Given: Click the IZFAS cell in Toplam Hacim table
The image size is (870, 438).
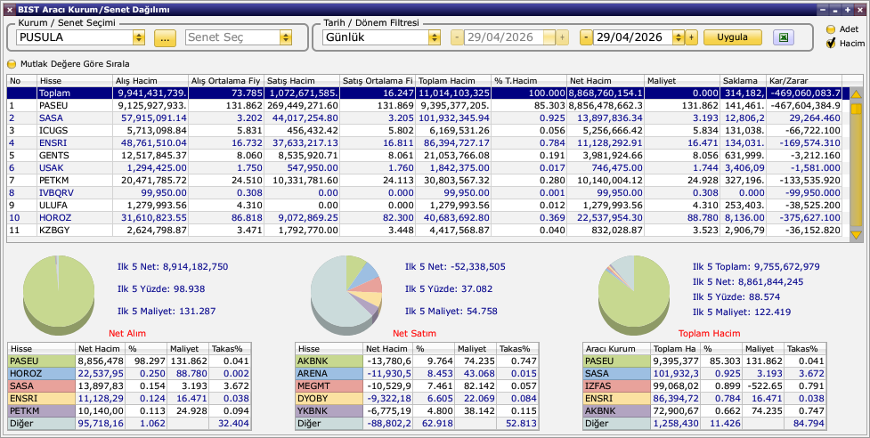Looking at the screenshot, I should pos(617,385).
